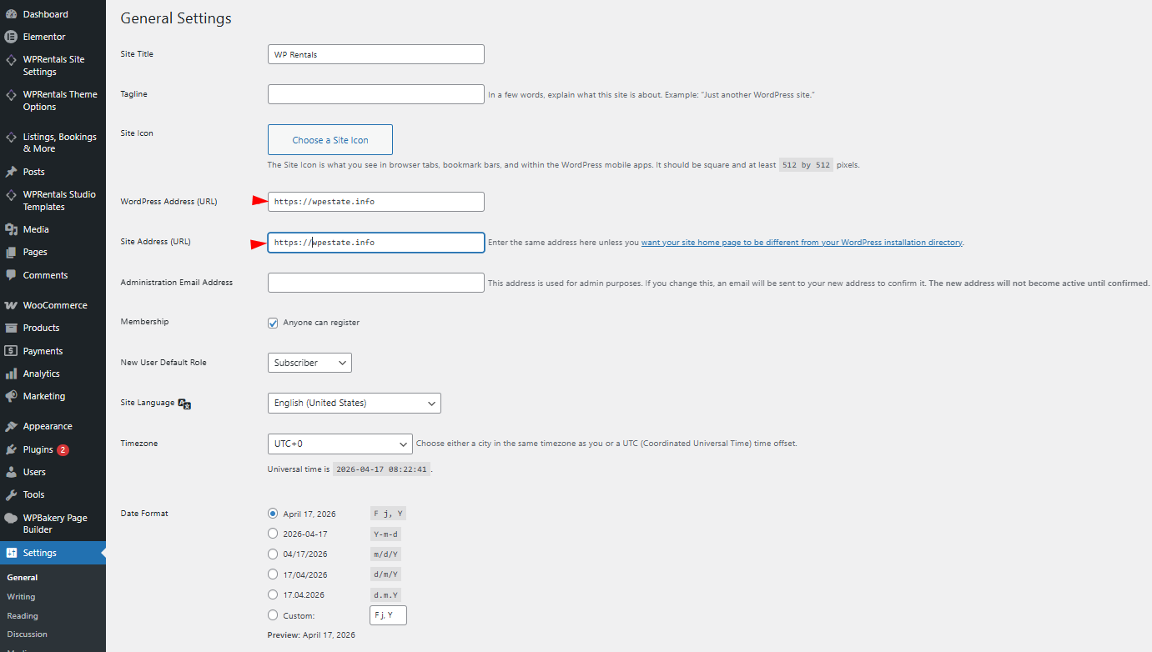Viewport: 1152px width, 652px height.
Task: Go to the Writing settings submenu
Action: click(x=21, y=597)
